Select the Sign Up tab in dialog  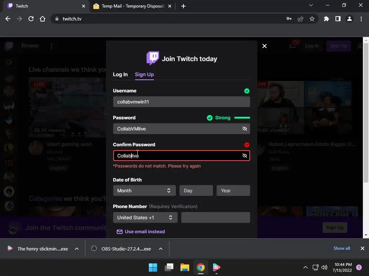(x=144, y=74)
